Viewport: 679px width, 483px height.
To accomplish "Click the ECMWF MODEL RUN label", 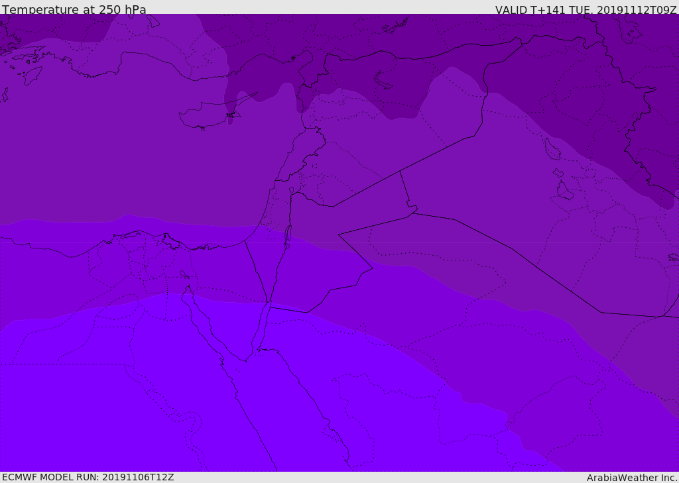I will [x=88, y=477].
